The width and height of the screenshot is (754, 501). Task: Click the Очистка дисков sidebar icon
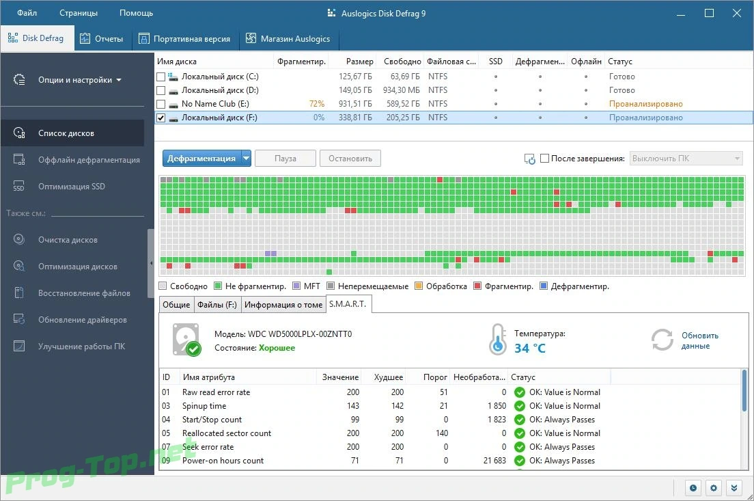click(19, 239)
